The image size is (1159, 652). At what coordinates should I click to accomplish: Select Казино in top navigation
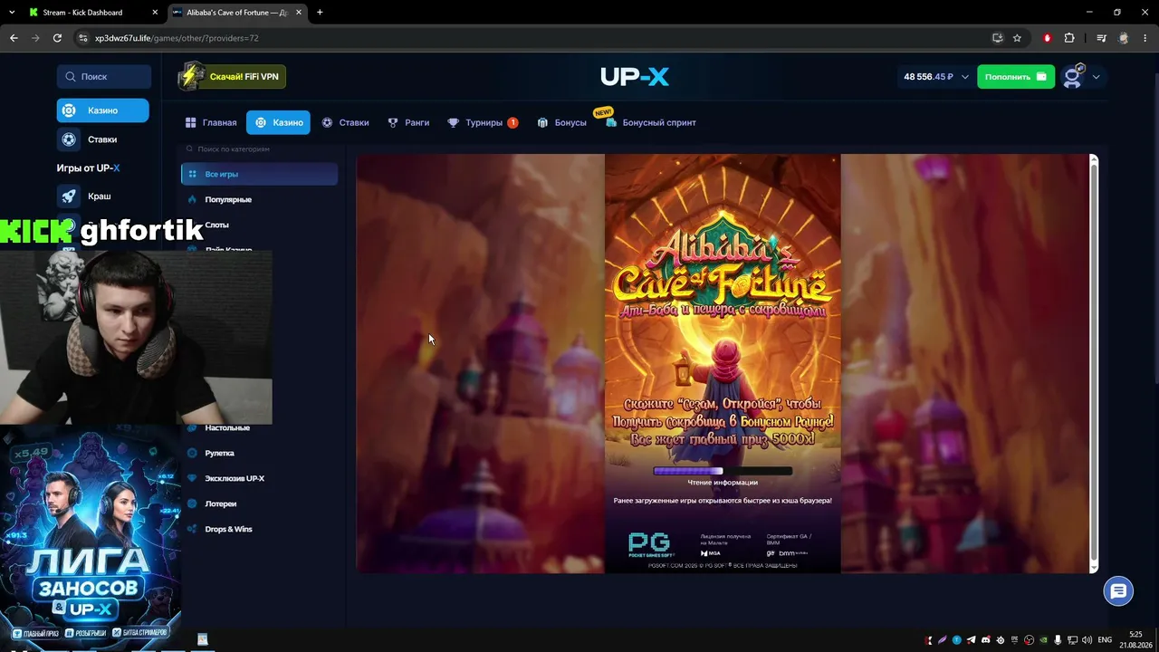(x=278, y=122)
